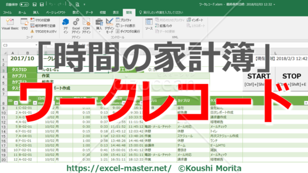Image resolution: width=308 pixels, height=173 pixels.
Task: Click the Import (インポート) XML button
Action: [x=195, y=20]
